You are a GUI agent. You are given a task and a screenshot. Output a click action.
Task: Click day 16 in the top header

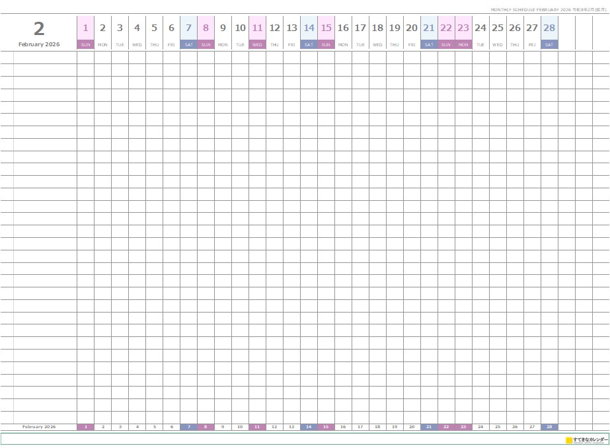coord(343,28)
